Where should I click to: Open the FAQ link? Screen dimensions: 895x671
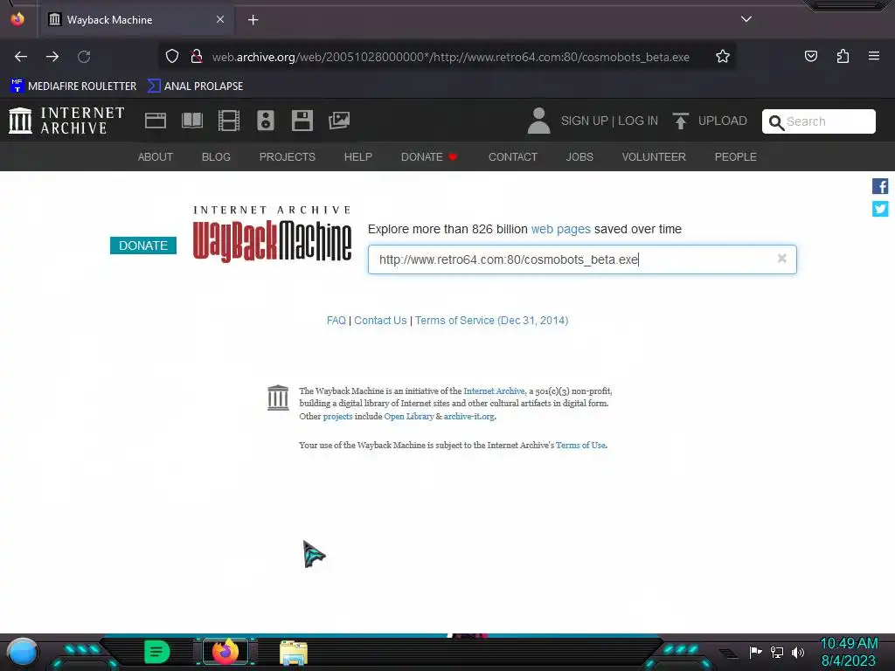tap(336, 320)
